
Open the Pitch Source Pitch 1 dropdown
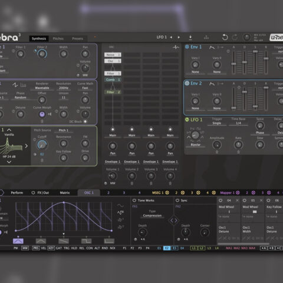(64, 130)
